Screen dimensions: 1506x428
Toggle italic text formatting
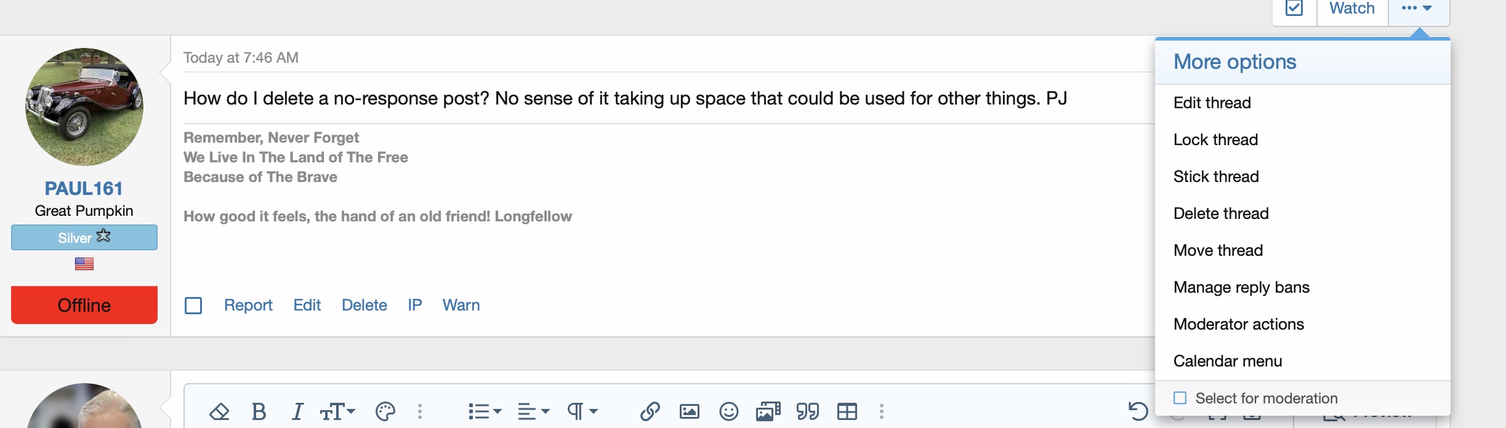297,411
